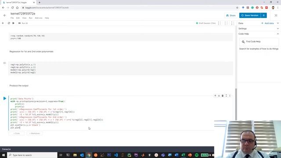Open the Run menu

(31, 18)
